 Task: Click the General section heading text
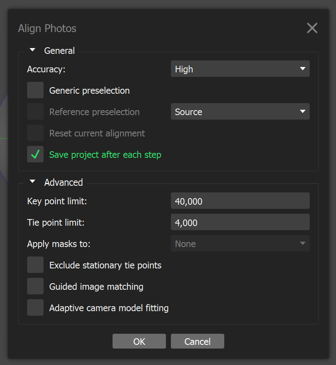point(60,51)
